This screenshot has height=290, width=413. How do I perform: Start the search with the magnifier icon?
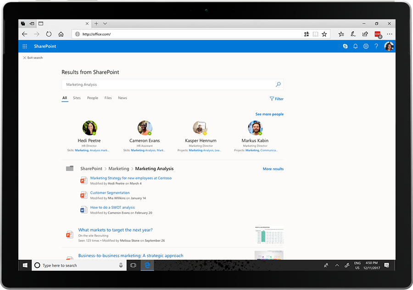[278, 84]
